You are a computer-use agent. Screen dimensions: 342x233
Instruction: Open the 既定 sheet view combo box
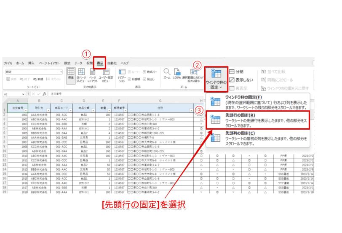(34, 72)
